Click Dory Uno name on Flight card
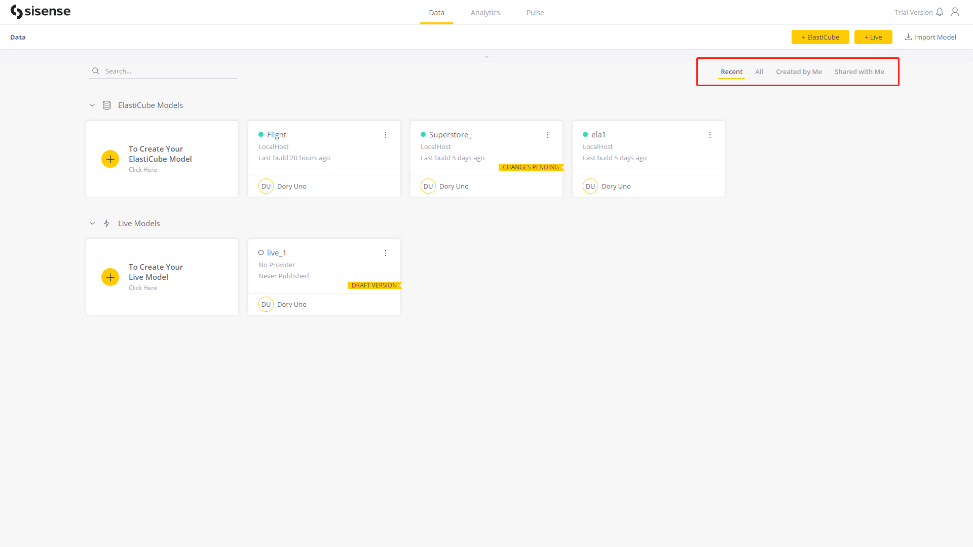Image resolution: width=973 pixels, height=547 pixels. pos(291,187)
